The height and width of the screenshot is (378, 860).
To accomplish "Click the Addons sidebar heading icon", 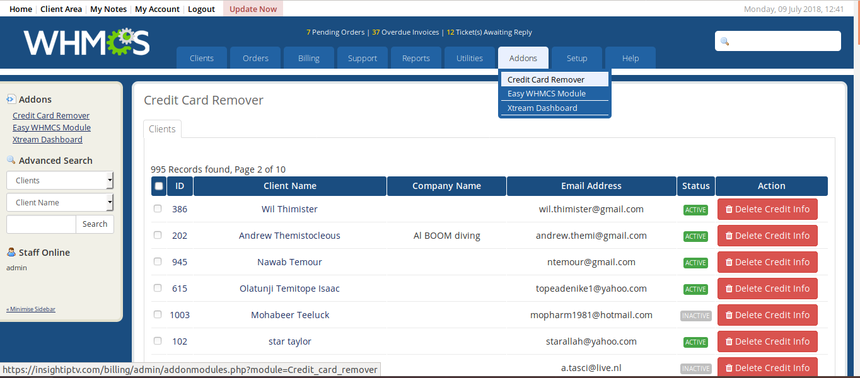I will coord(11,100).
